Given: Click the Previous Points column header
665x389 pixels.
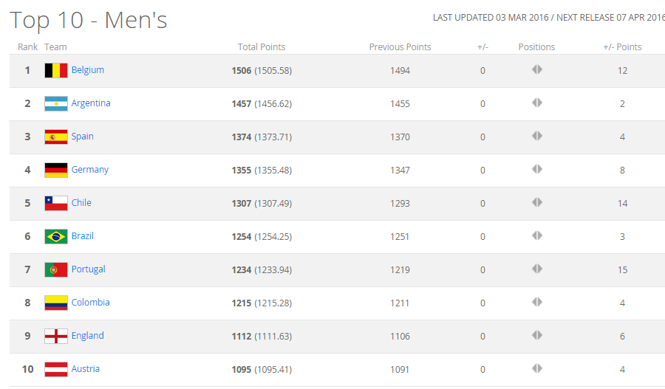Looking at the screenshot, I should point(400,47).
